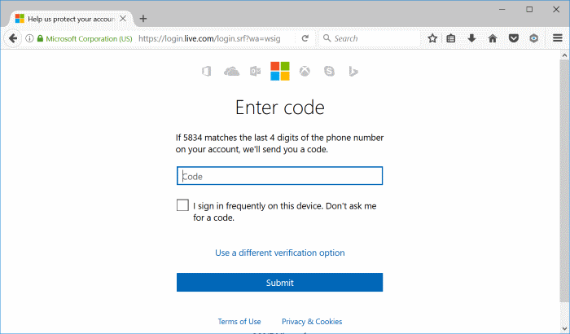Click the Skype icon in the header
This screenshot has height=334, width=570.
329,71
